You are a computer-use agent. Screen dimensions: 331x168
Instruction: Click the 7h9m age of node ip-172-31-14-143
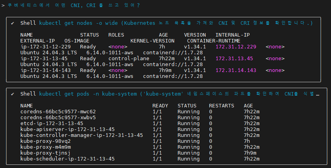click(x=165, y=70)
